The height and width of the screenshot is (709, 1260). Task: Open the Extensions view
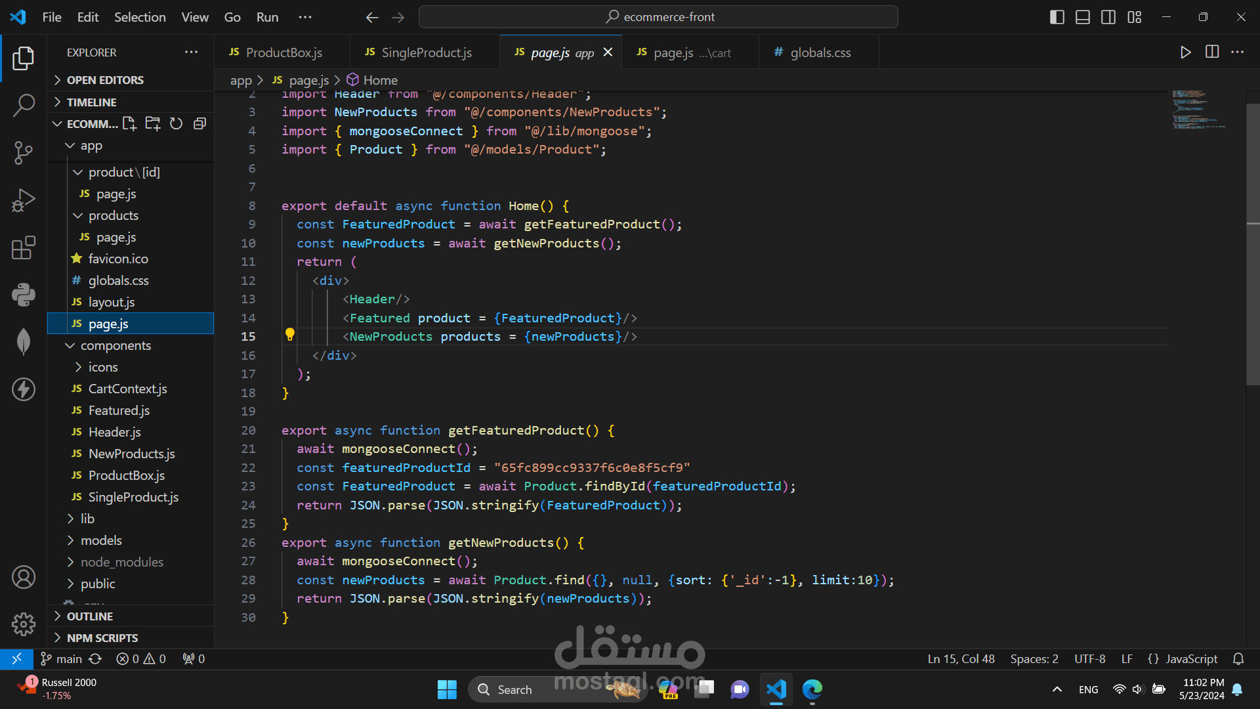pos(24,248)
